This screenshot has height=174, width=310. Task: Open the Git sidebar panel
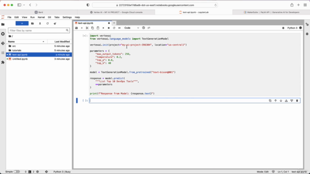pyautogui.click(x=3, y=43)
